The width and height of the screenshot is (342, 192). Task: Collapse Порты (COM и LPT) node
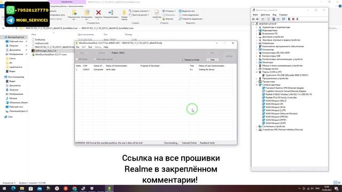coord(256,72)
